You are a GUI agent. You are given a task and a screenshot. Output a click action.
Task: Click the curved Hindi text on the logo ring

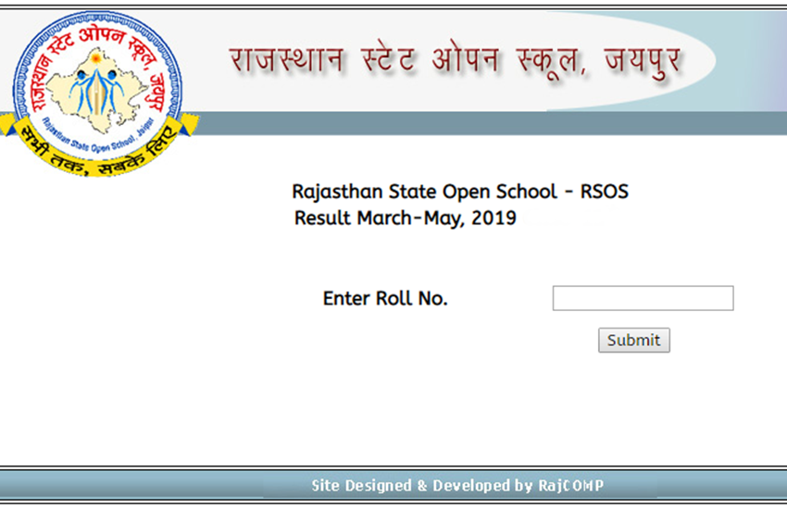point(99,37)
